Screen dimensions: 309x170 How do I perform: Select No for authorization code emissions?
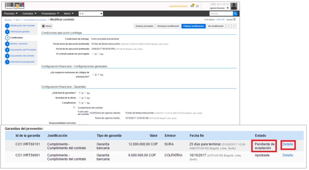click(98, 75)
